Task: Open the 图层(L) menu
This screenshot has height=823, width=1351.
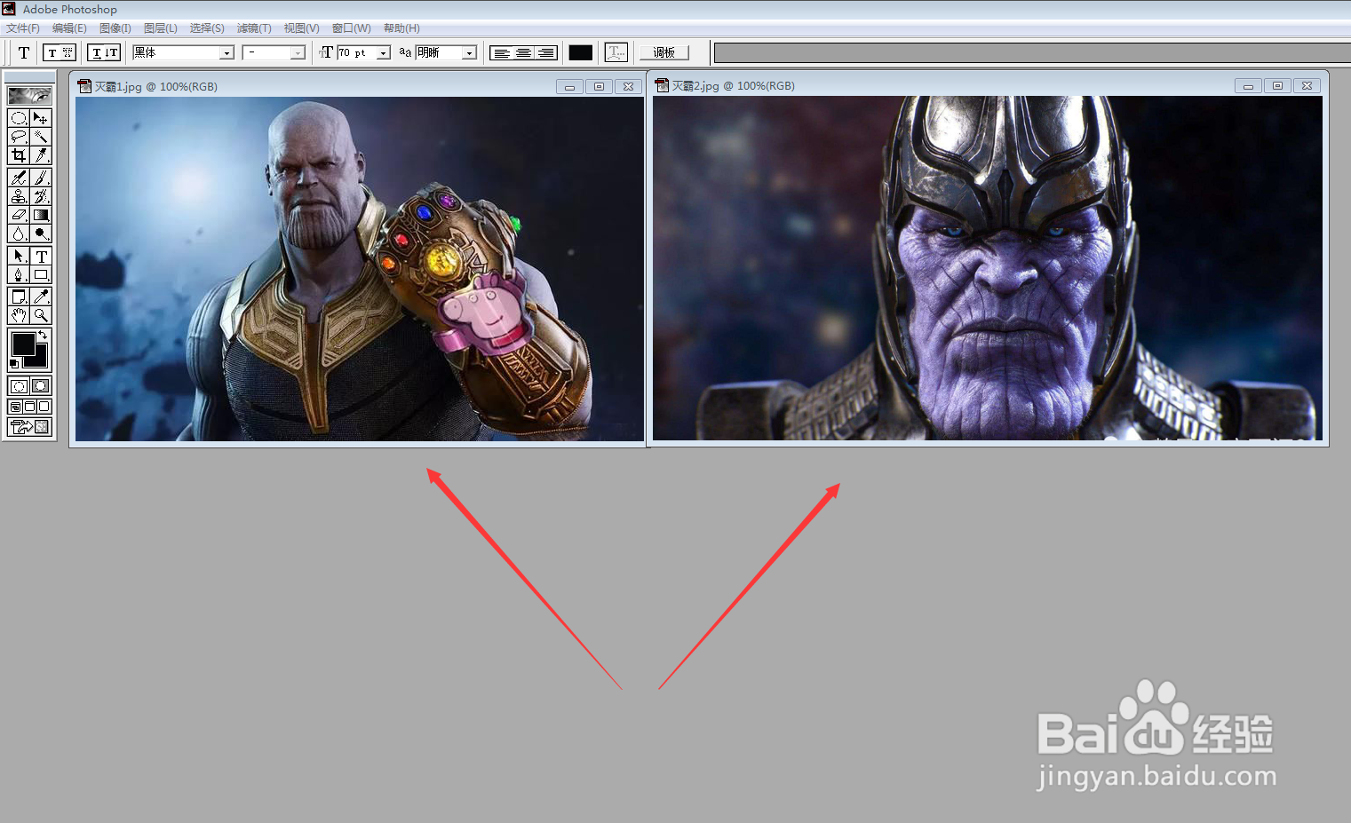Action: pos(161,28)
